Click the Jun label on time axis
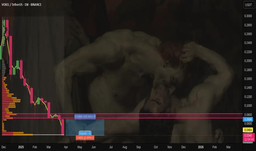This screenshot has width=256, height=151. (x=94, y=147)
